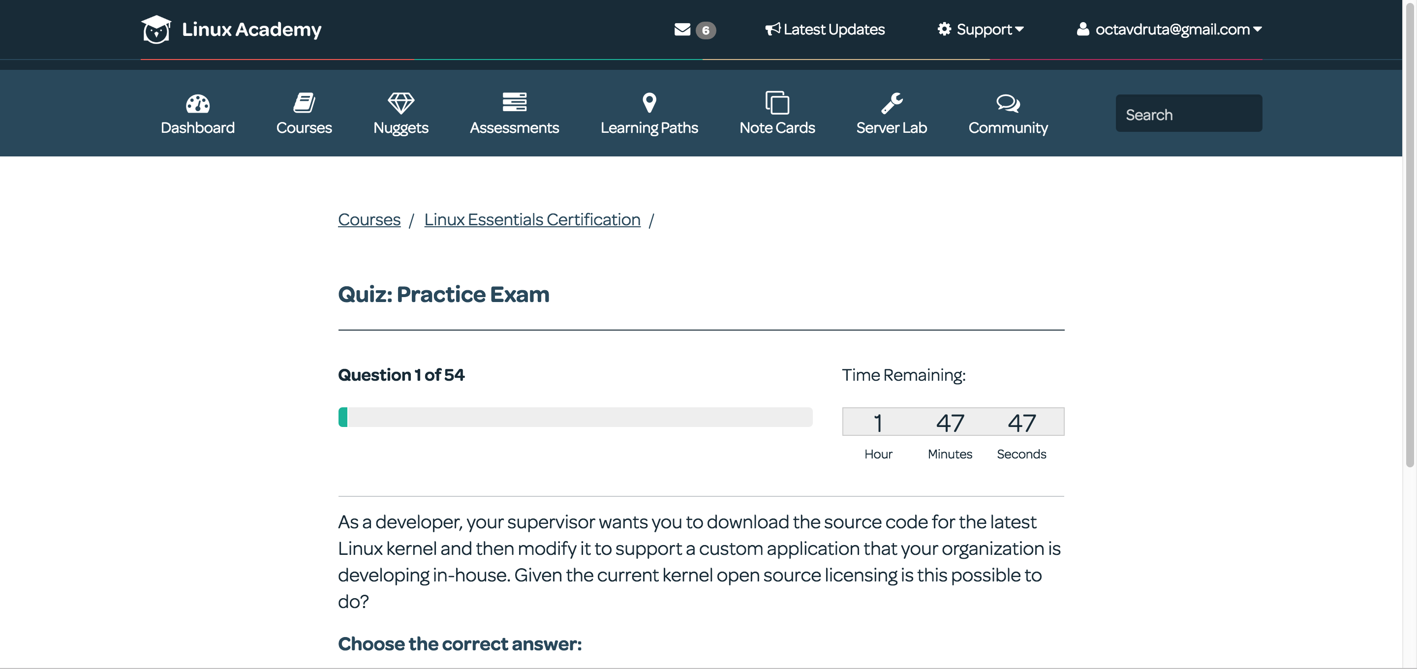Expand the octavdruta@gmail.com account dropdown arrow

pyautogui.click(x=1257, y=29)
